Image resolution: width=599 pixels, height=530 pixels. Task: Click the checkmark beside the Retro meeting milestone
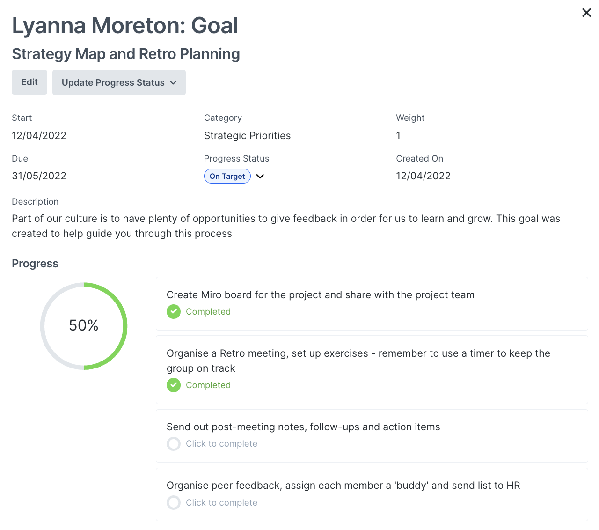(173, 385)
